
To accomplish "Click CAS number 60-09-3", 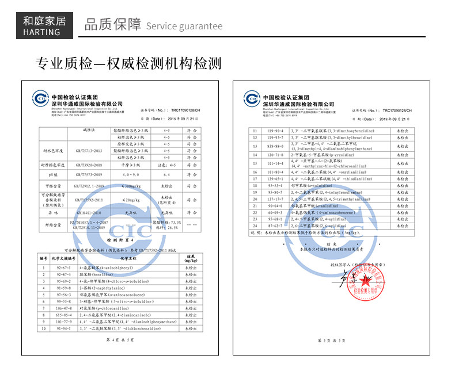I will pos(275,213).
